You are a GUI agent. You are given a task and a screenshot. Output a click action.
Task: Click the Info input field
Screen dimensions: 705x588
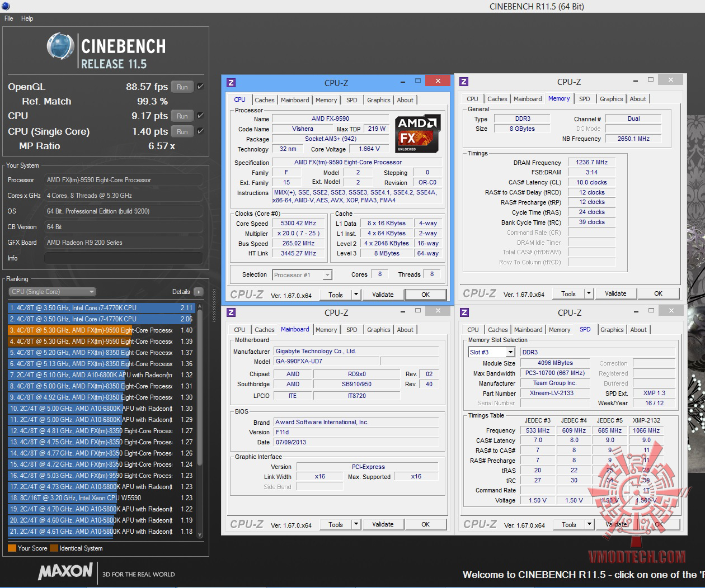(x=123, y=258)
